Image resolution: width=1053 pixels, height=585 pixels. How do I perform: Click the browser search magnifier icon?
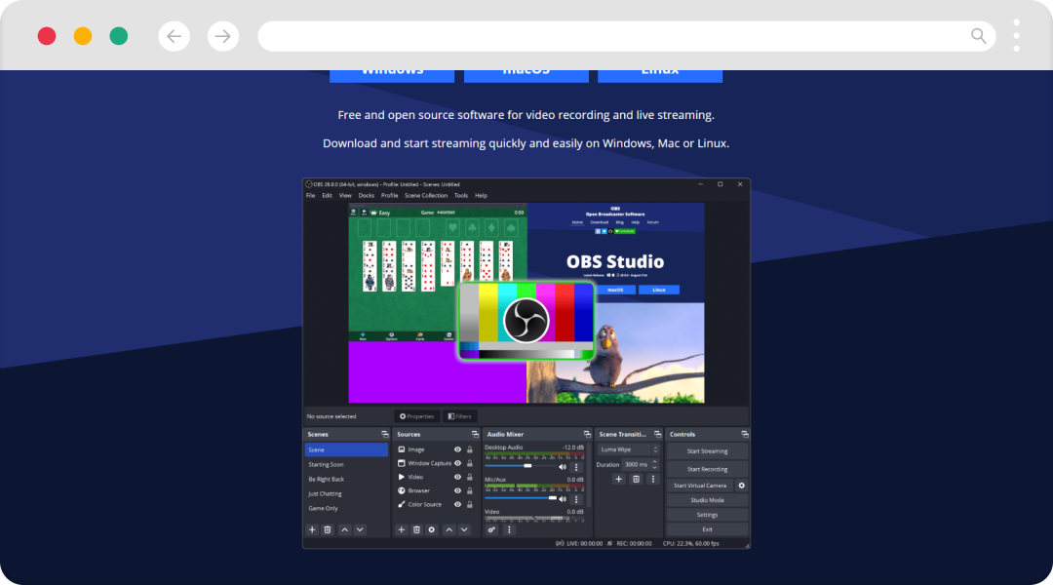tap(979, 36)
